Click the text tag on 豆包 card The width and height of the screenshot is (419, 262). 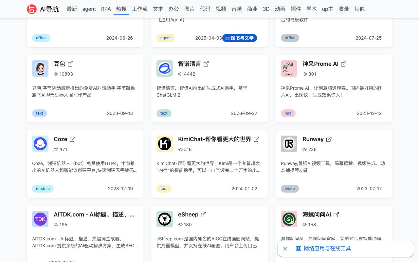[40, 113]
